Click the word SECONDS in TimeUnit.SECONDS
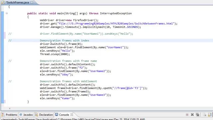This screenshot has height=120, width=213. tap(132, 27)
